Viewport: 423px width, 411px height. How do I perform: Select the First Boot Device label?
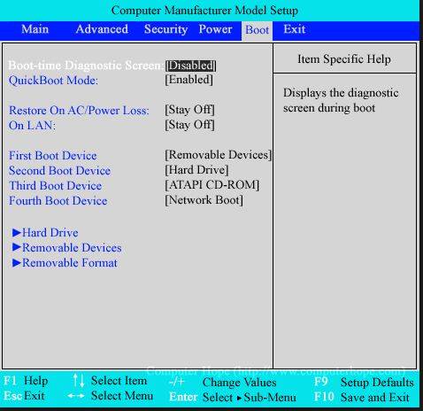coord(53,156)
